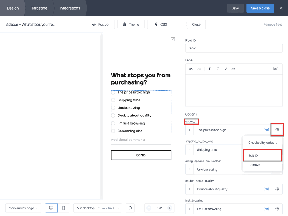Toggle bold formatting in the Label editor
288x216 pixels.
tap(210, 69)
